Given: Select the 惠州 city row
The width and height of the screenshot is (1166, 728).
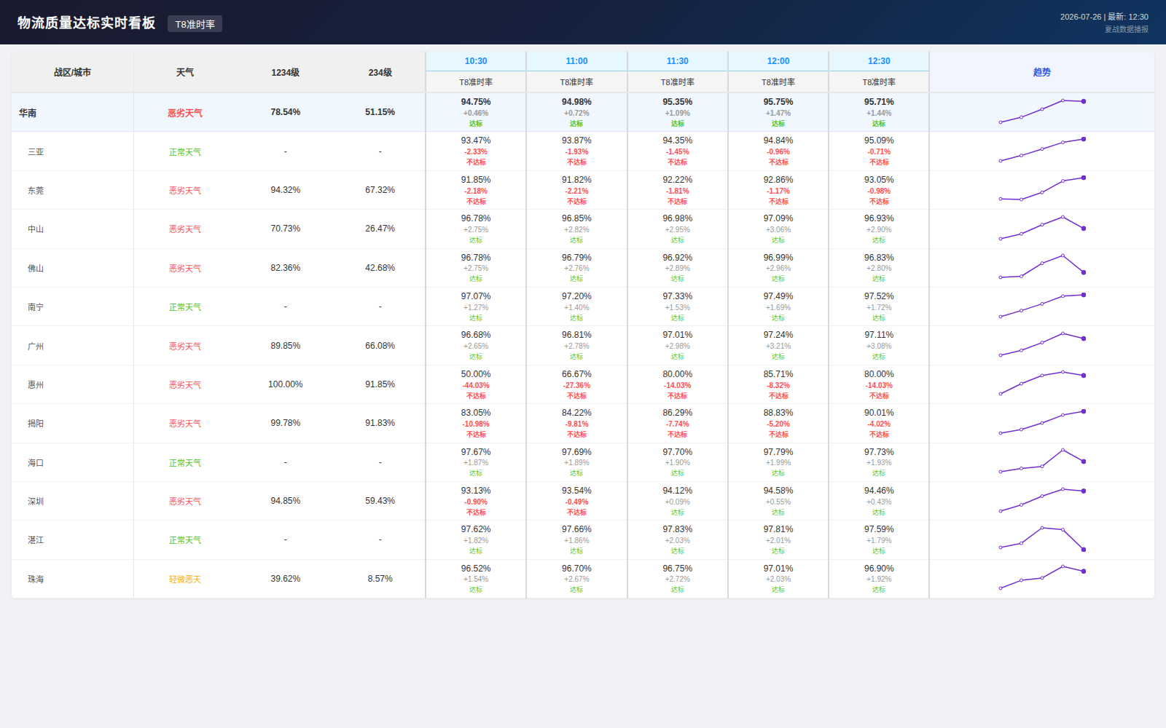Looking at the screenshot, I should point(583,384).
